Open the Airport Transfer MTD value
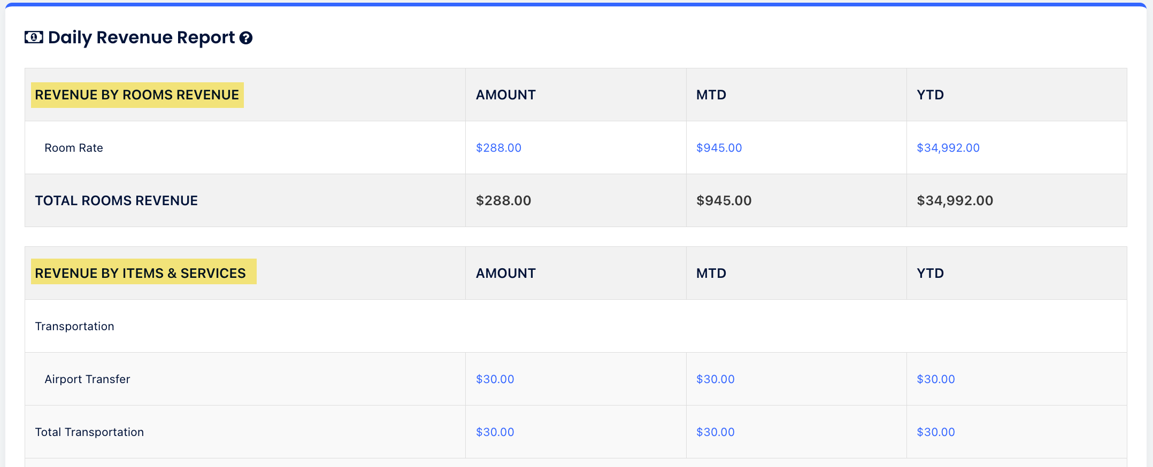 716,379
